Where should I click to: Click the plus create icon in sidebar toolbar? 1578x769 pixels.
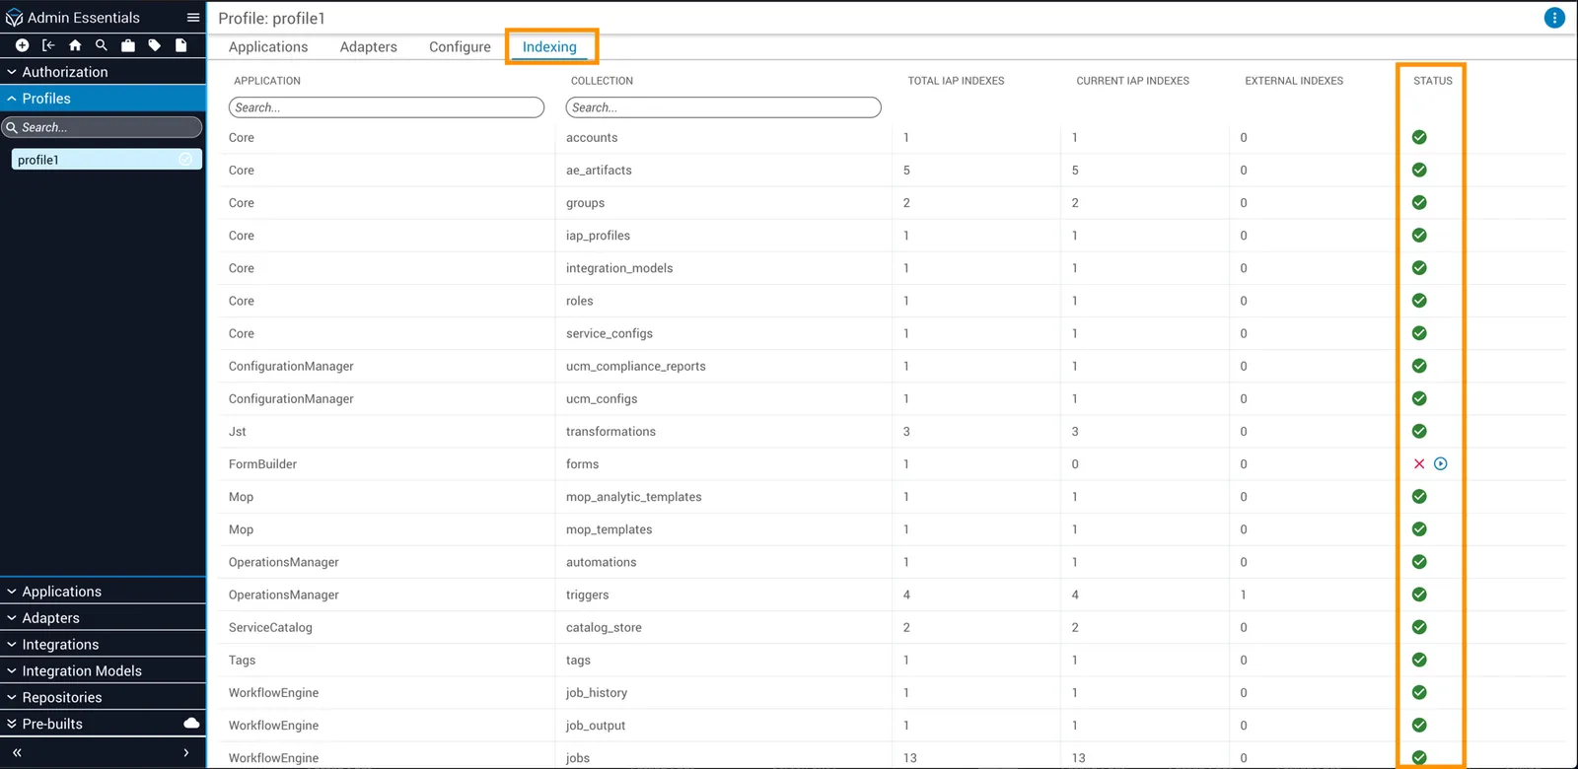click(22, 45)
